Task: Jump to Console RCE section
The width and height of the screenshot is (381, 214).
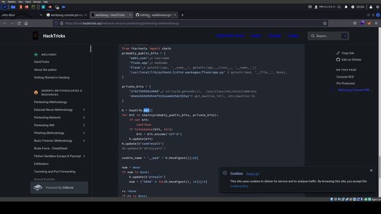Action: coord(345,77)
